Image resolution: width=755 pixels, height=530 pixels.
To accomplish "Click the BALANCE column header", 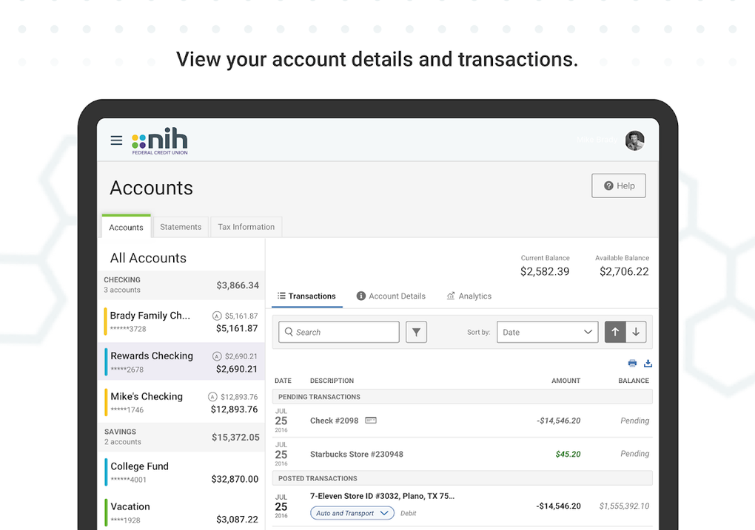I will (x=634, y=381).
